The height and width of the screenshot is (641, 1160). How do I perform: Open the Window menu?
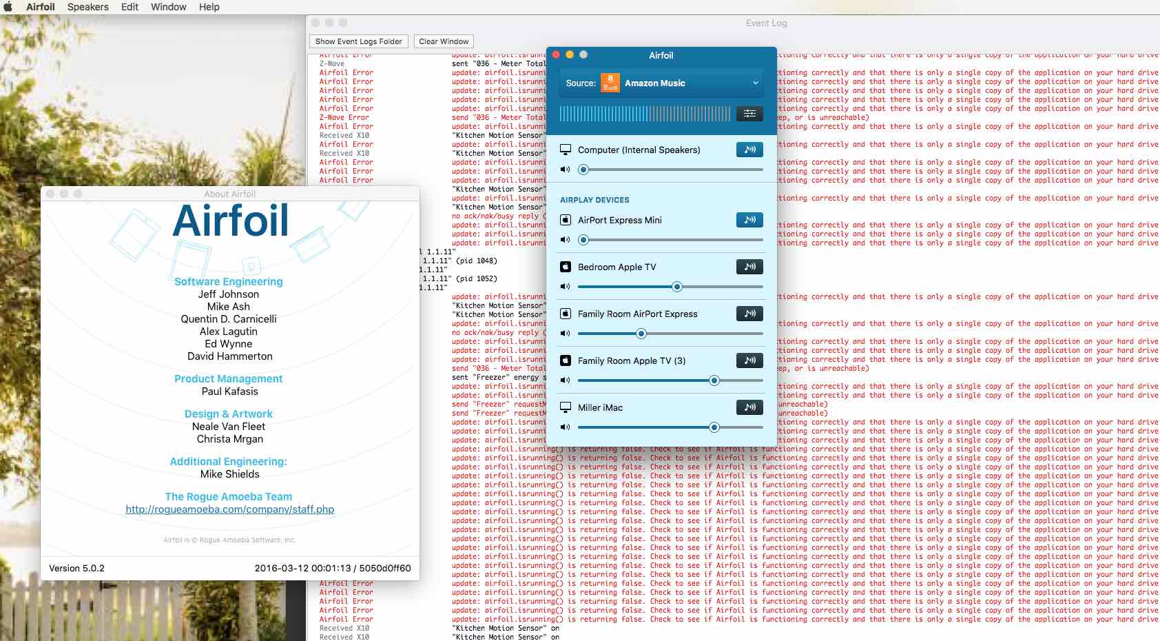(x=169, y=7)
